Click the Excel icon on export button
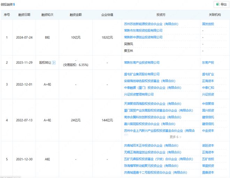The width and height of the screenshot is (230, 178). [x=218, y=5]
